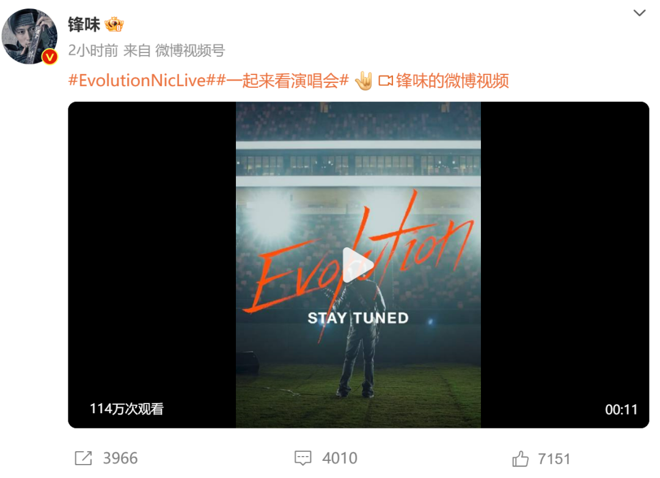The image size is (660, 478).
Task: Click the repost share icon
Action: 83,458
